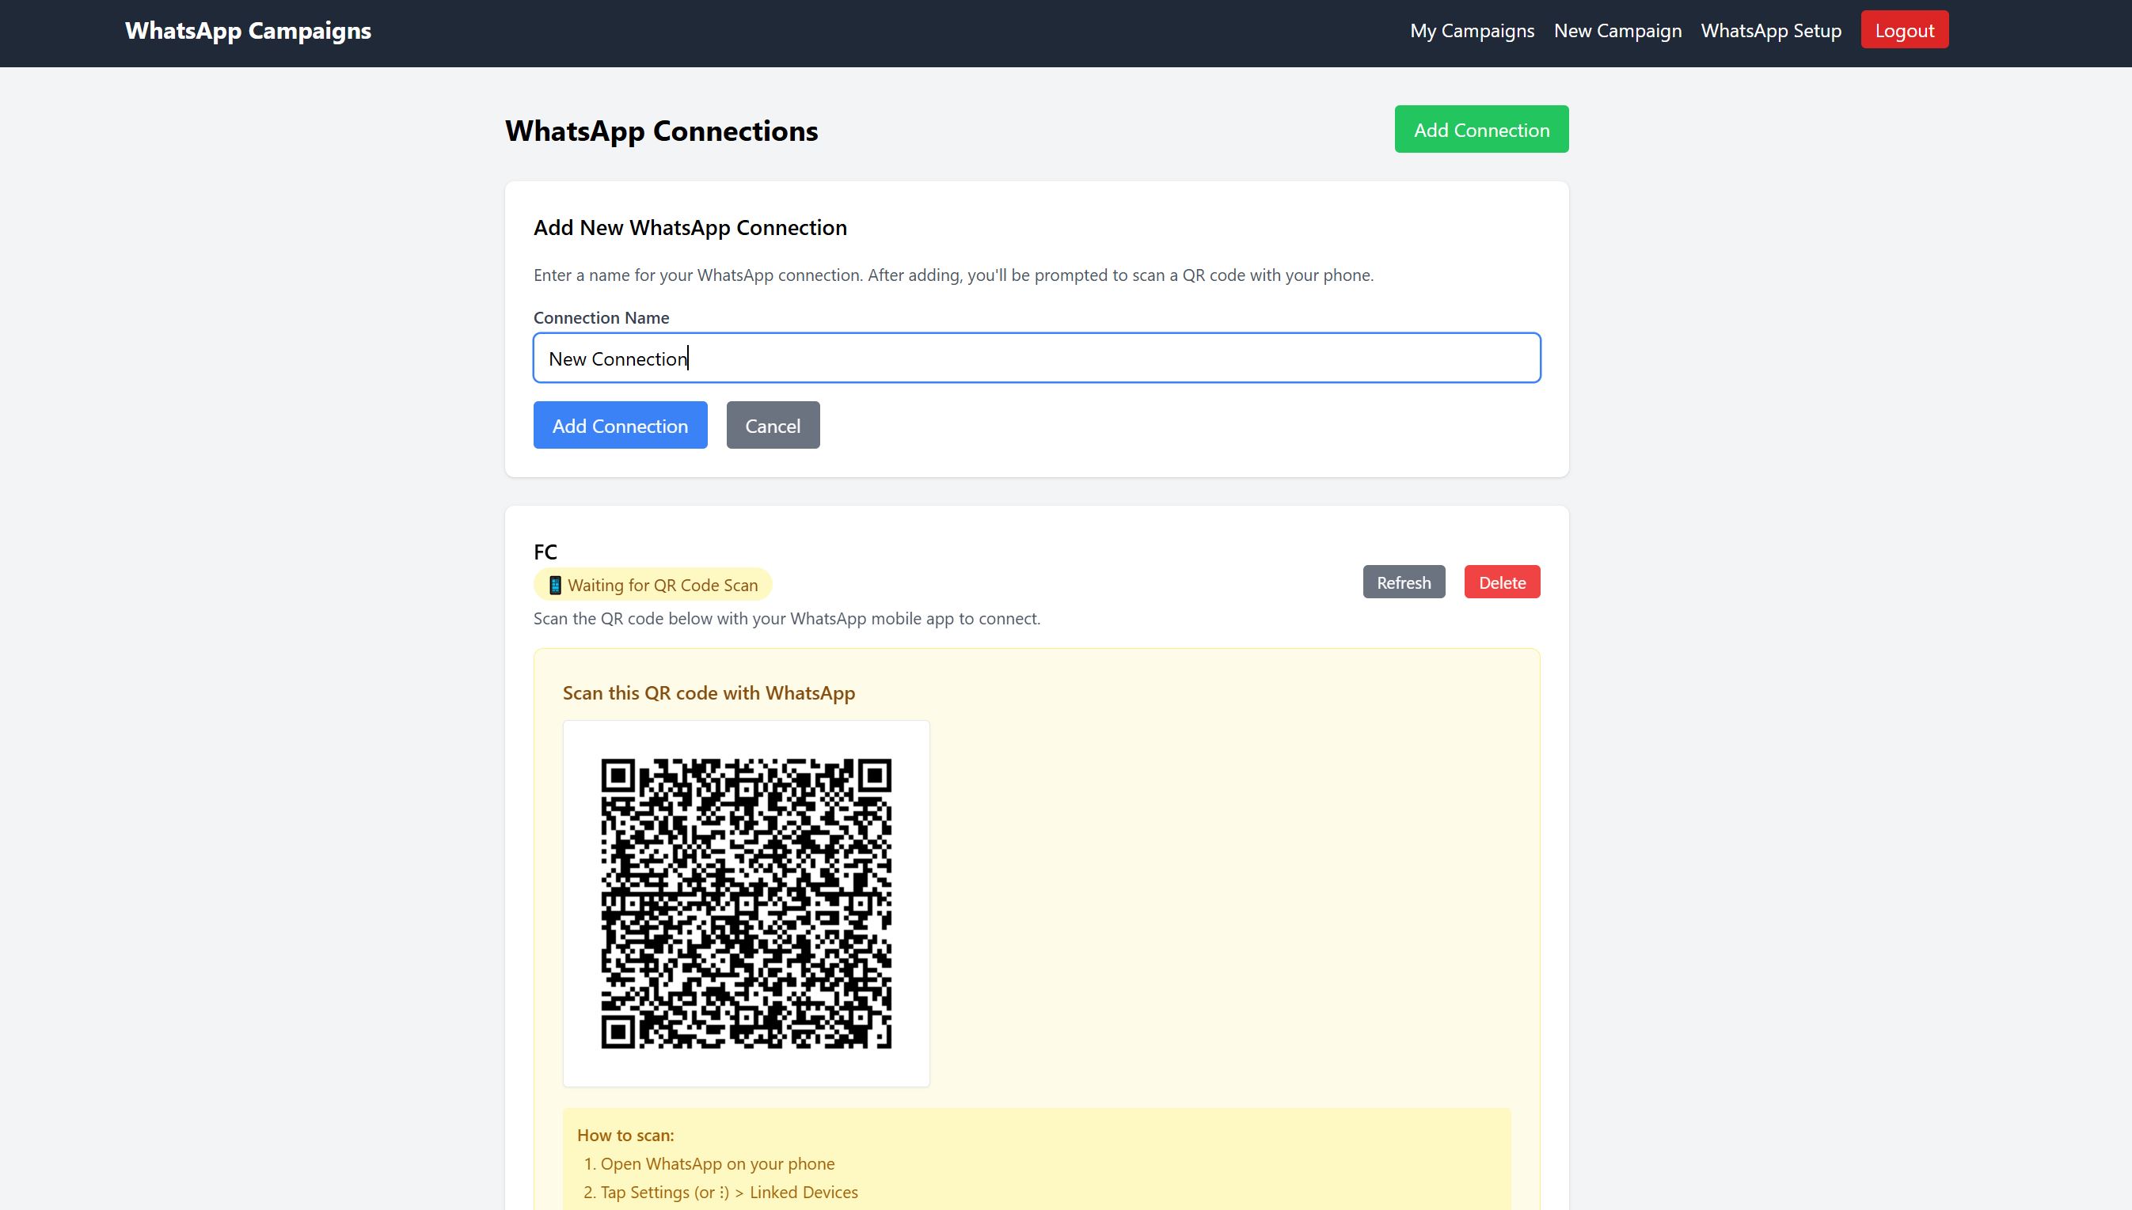
Task: Open WhatsApp Setup from navigation
Action: coord(1770,31)
